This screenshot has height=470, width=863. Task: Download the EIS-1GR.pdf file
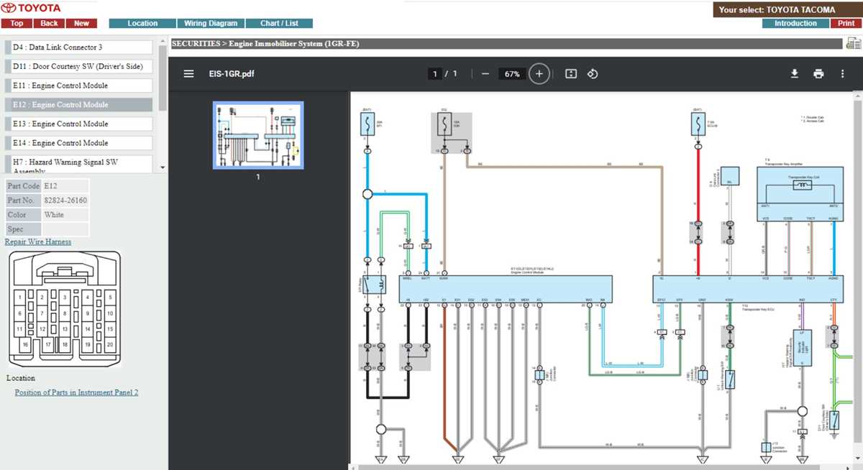[x=795, y=73]
